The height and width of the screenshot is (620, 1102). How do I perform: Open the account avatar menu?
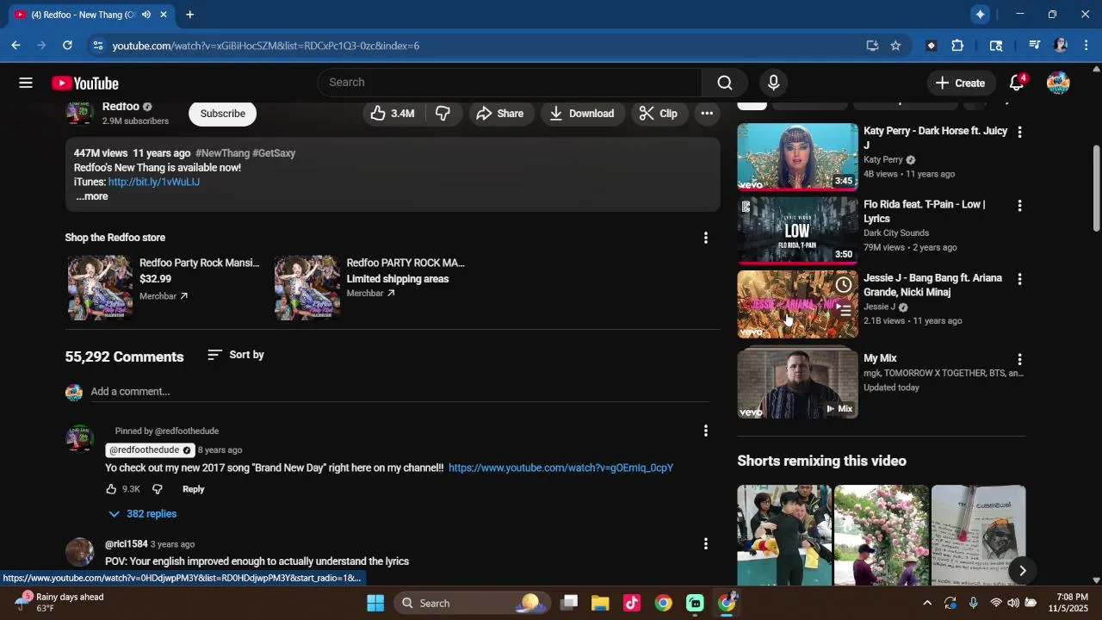[1058, 83]
